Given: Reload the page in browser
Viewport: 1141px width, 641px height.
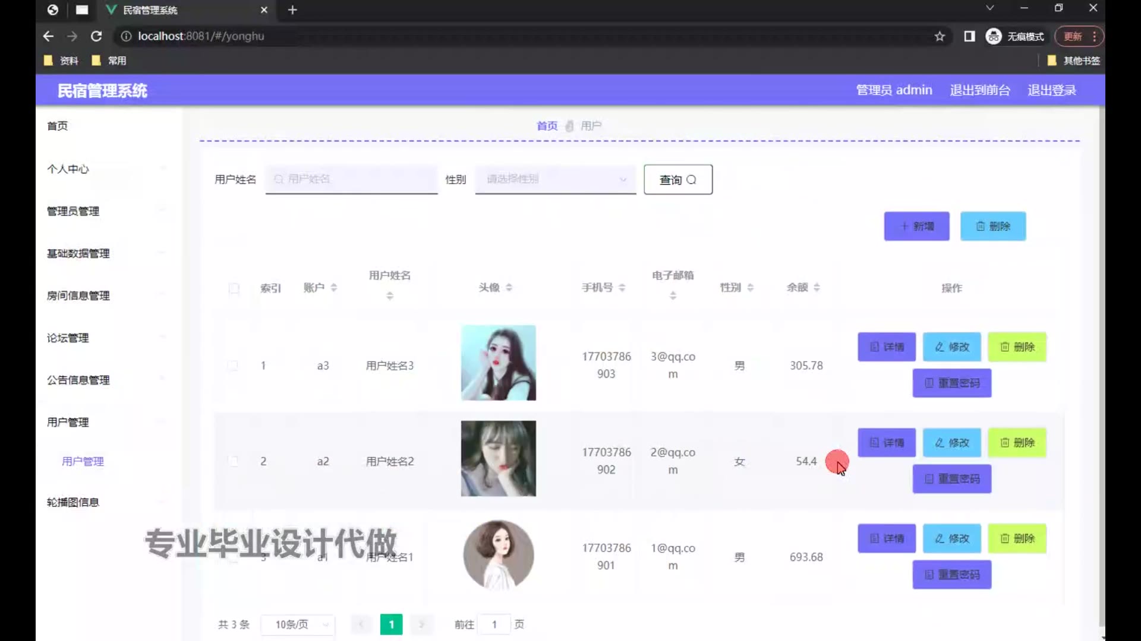Looking at the screenshot, I should [x=96, y=36].
